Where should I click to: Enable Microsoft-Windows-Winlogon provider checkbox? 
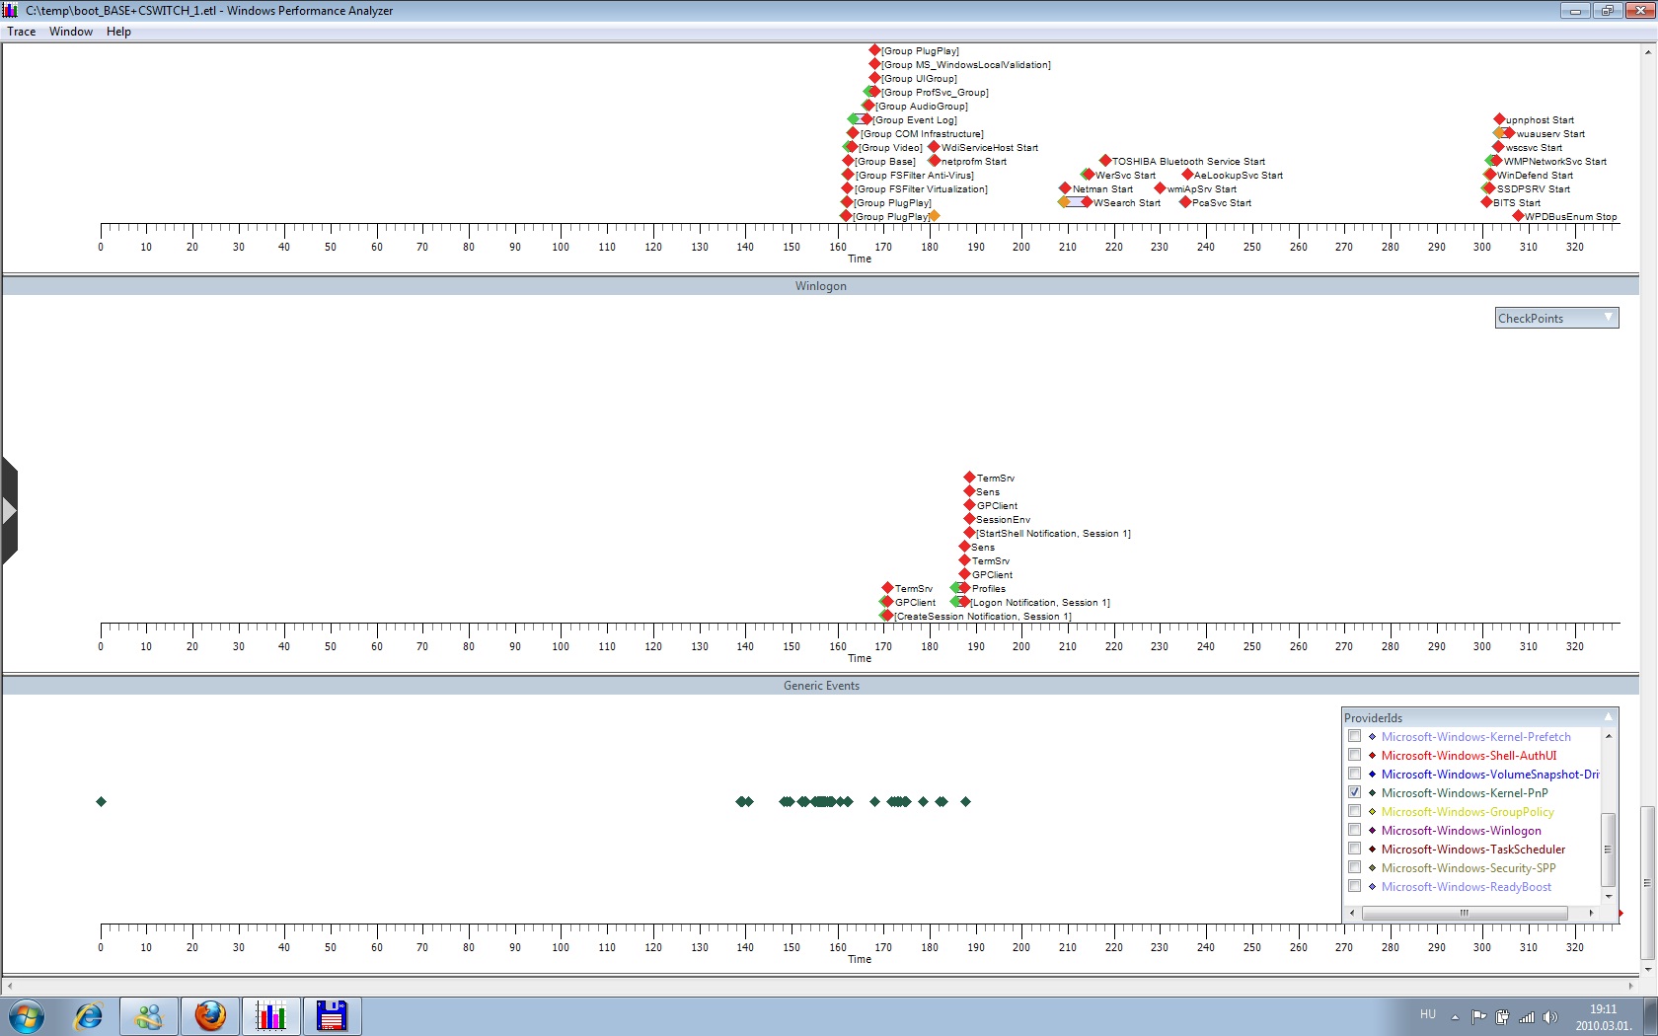pos(1354,830)
